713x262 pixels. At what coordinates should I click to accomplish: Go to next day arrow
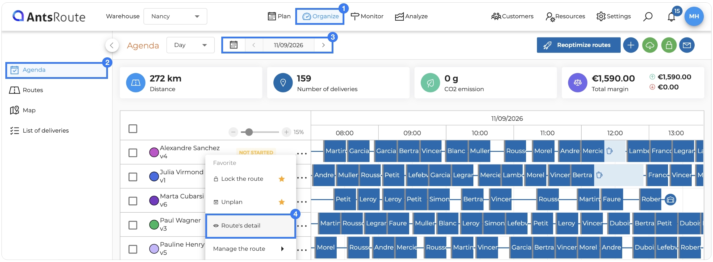323,45
